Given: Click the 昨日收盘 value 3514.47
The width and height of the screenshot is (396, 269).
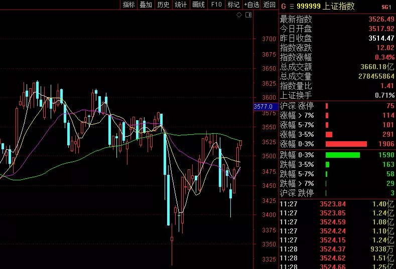Looking at the screenshot, I should coord(381,38).
